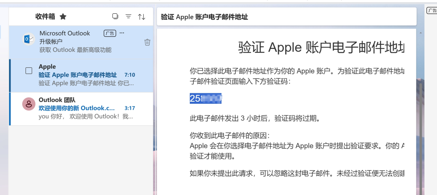Click 获取 Outlook 最新高级功能 preview text
Screen dimensions: 437x195
pyautogui.click(x=75, y=50)
